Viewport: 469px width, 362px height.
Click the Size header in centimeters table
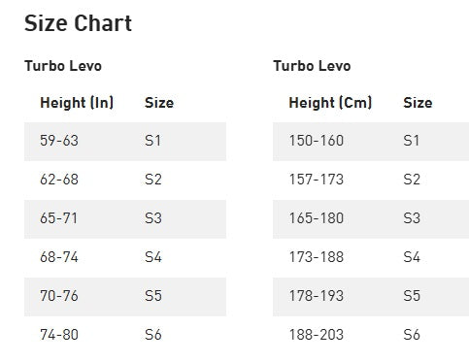(x=418, y=103)
